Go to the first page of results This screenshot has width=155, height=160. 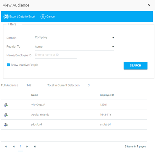6,147
